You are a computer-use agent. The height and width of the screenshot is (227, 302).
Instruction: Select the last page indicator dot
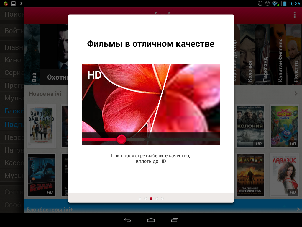162,199
